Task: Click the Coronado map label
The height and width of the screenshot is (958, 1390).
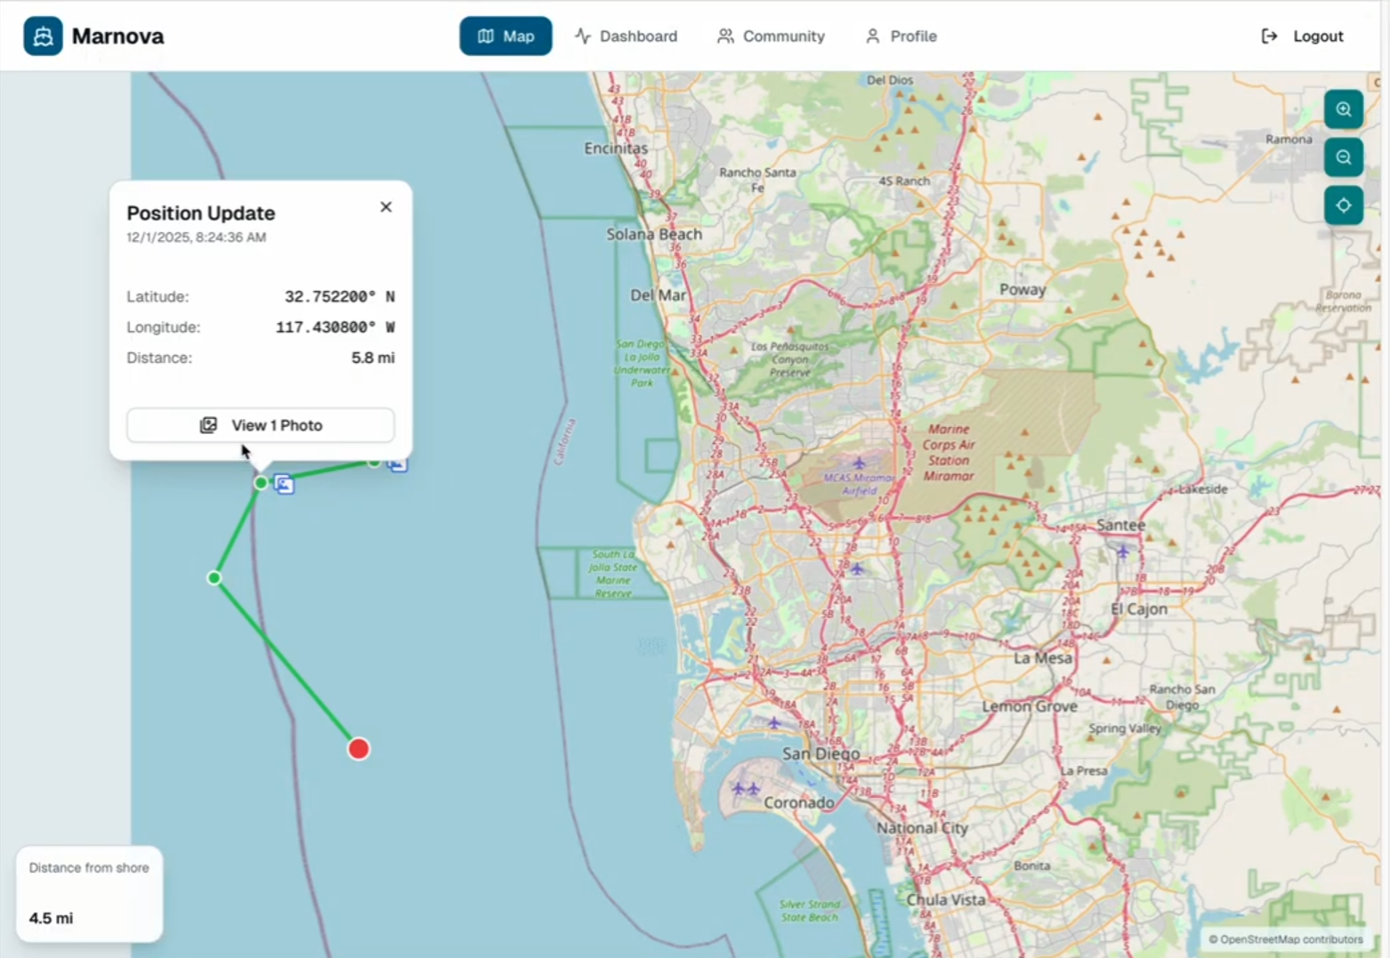Action: click(799, 802)
